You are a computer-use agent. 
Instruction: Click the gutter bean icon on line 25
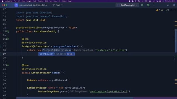(x=7, y=39)
